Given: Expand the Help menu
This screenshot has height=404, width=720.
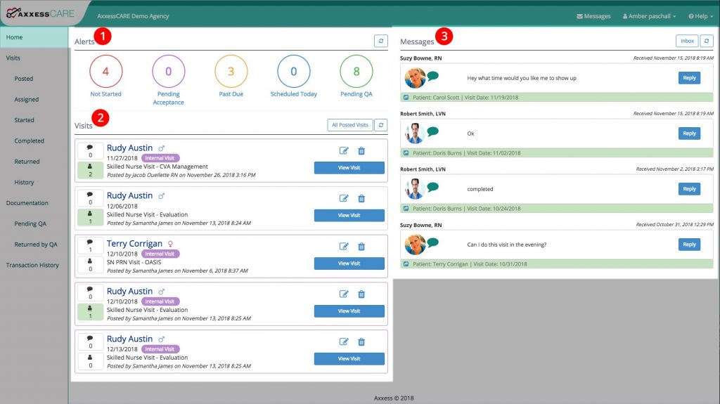Looking at the screenshot, I should [x=701, y=16].
